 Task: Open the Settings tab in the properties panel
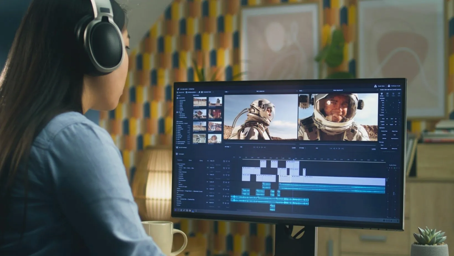coord(382,94)
